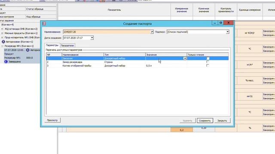Image resolution: width=275 pixels, height=154 pixels.
Task: Click the Измеренное значение column header
Action: point(182,10)
